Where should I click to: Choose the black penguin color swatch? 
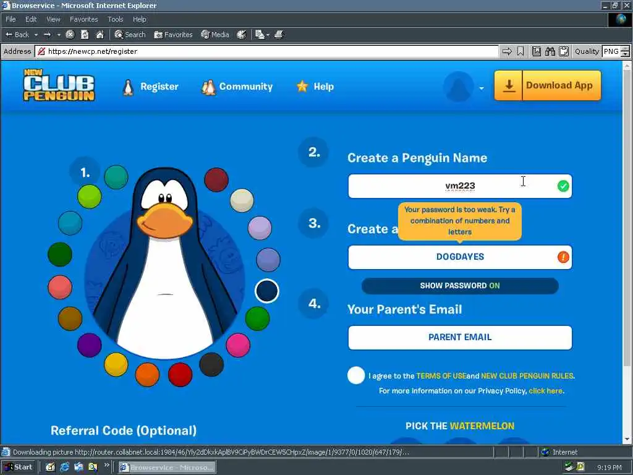coord(211,364)
